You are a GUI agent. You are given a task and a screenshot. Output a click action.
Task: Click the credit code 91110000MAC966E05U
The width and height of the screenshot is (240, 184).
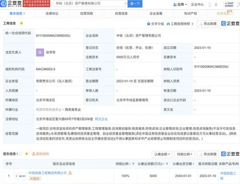[x=53, y=35]
